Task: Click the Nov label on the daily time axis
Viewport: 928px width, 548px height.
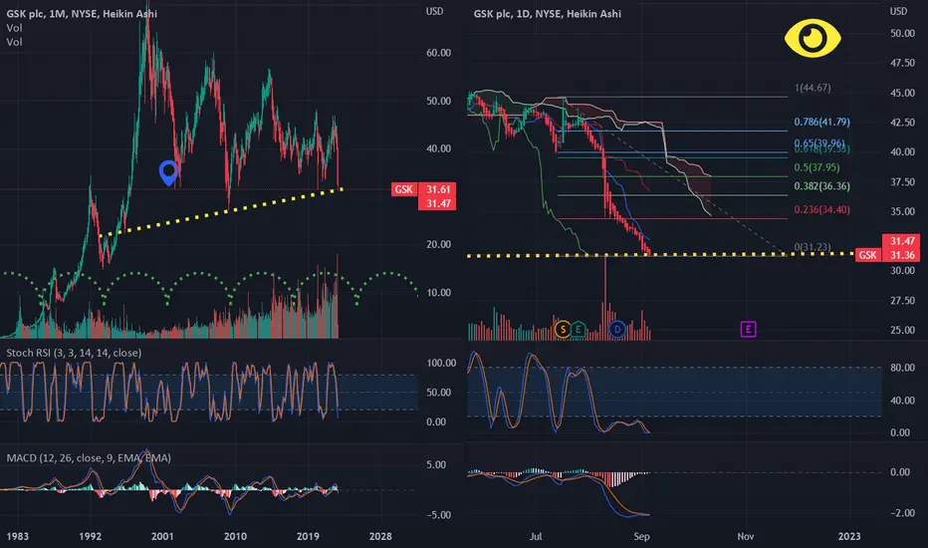Action: click(746, 536)
